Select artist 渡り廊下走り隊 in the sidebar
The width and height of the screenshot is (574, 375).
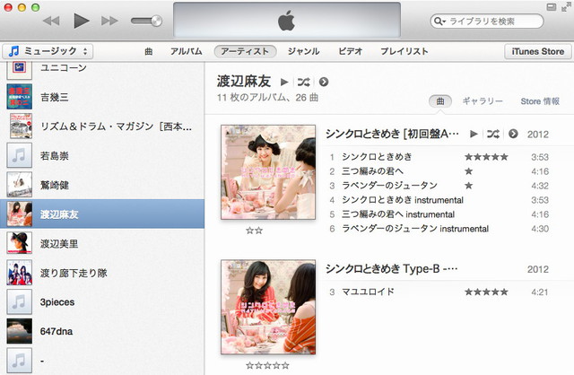click(x=102, y=273)
